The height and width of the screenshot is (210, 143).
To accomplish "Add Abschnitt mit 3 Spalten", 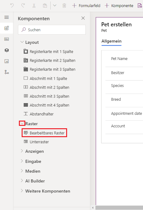I will pyautogui.click(x=47, y=96).
